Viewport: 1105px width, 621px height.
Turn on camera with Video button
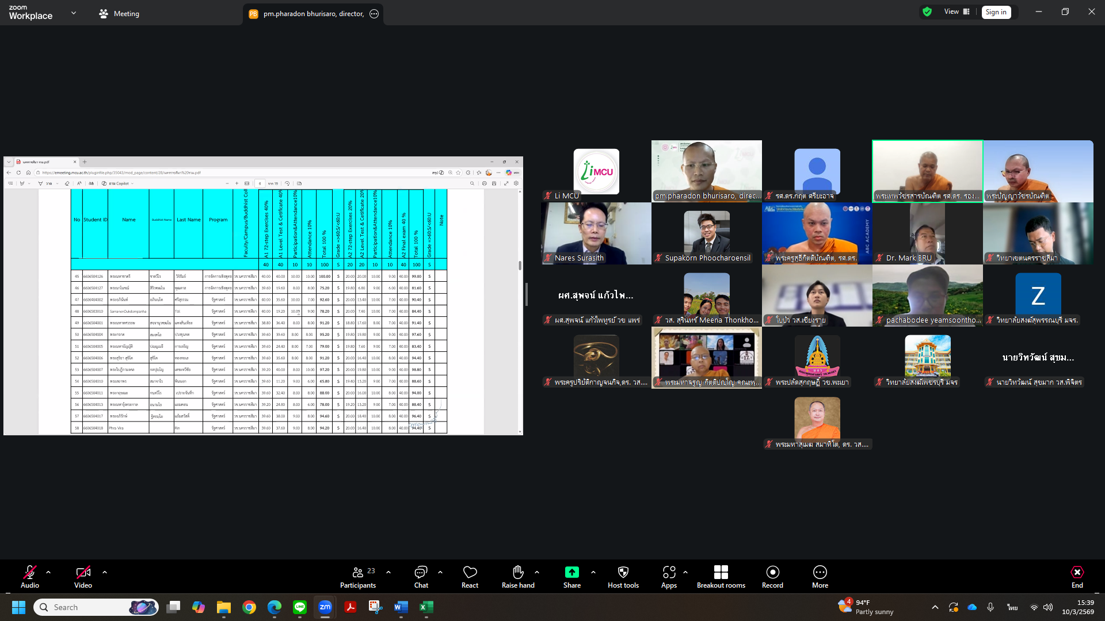pos(83,577)
